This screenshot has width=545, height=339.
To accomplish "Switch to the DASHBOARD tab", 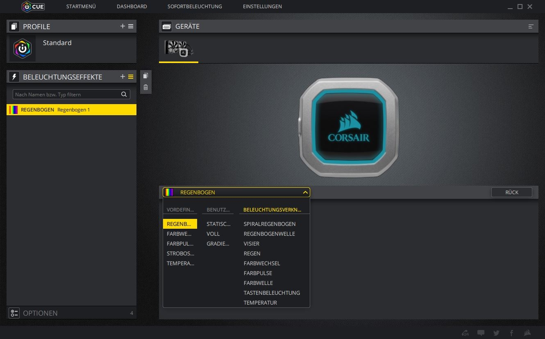I will tap(132, 7).
